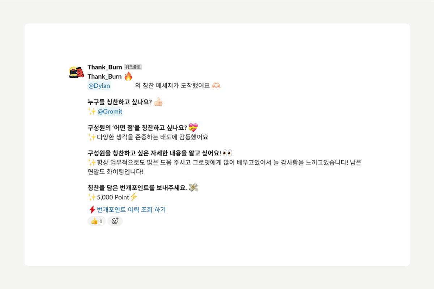
Task: Toggle the thumbs up reaction count
Action: pos(97,221)
